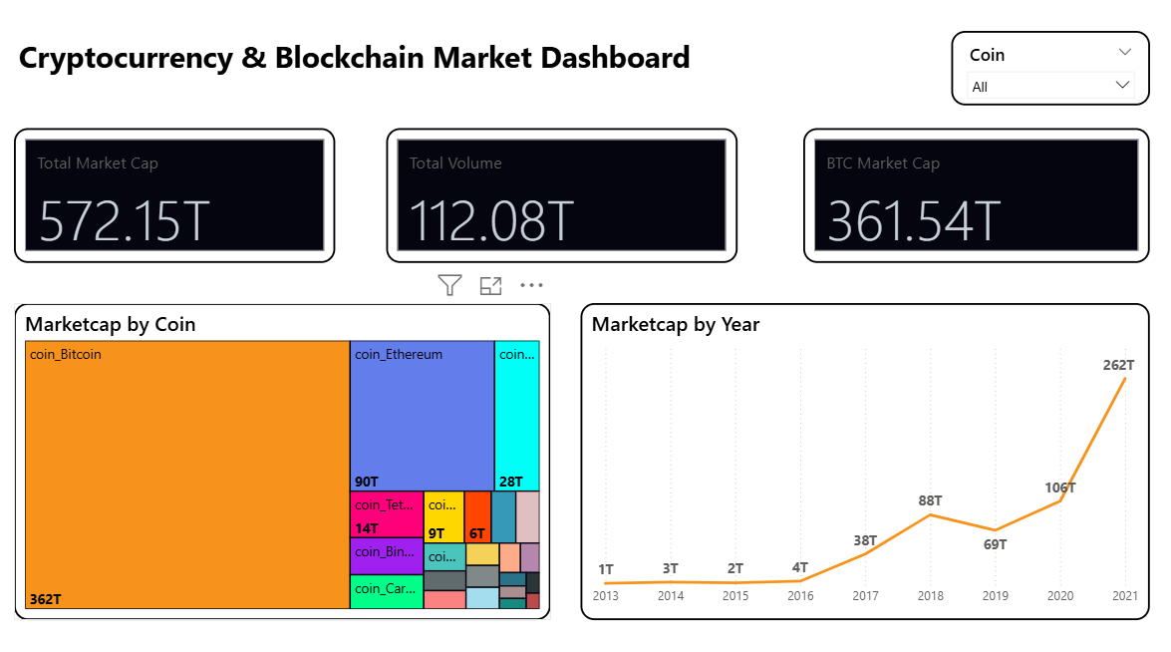Select the blue coin_Ethereum treemap tile
Viewport: 1171px width, 652px height.
point(422,416)
